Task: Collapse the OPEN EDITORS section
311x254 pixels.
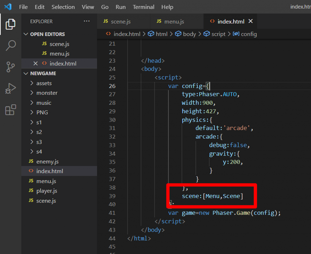Action: coord(26,34)
